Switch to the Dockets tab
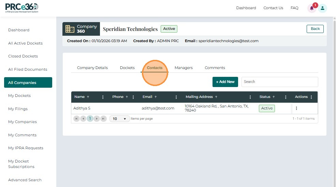The height and width of the screenshot is (187, 336). click(x=127, y=68)
